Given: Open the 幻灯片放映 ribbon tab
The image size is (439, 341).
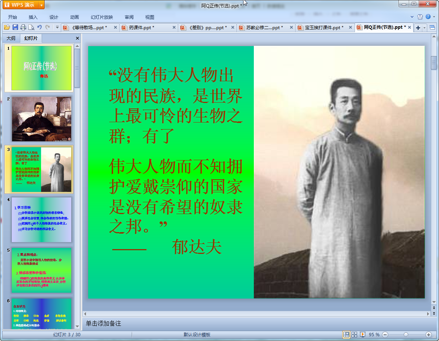Looking at the screenshot, I should point(102,17).
